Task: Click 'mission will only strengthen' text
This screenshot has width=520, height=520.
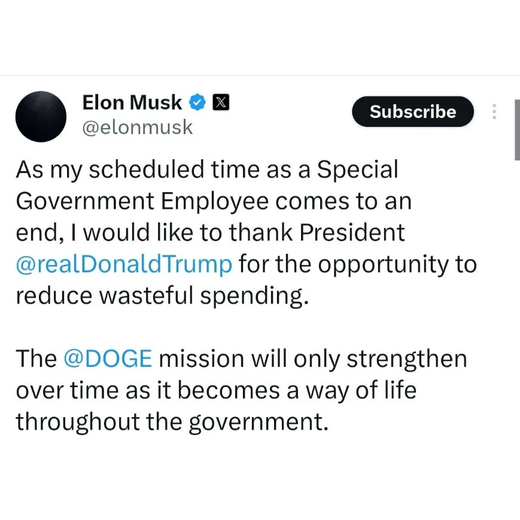Action: tap(313, 359)
